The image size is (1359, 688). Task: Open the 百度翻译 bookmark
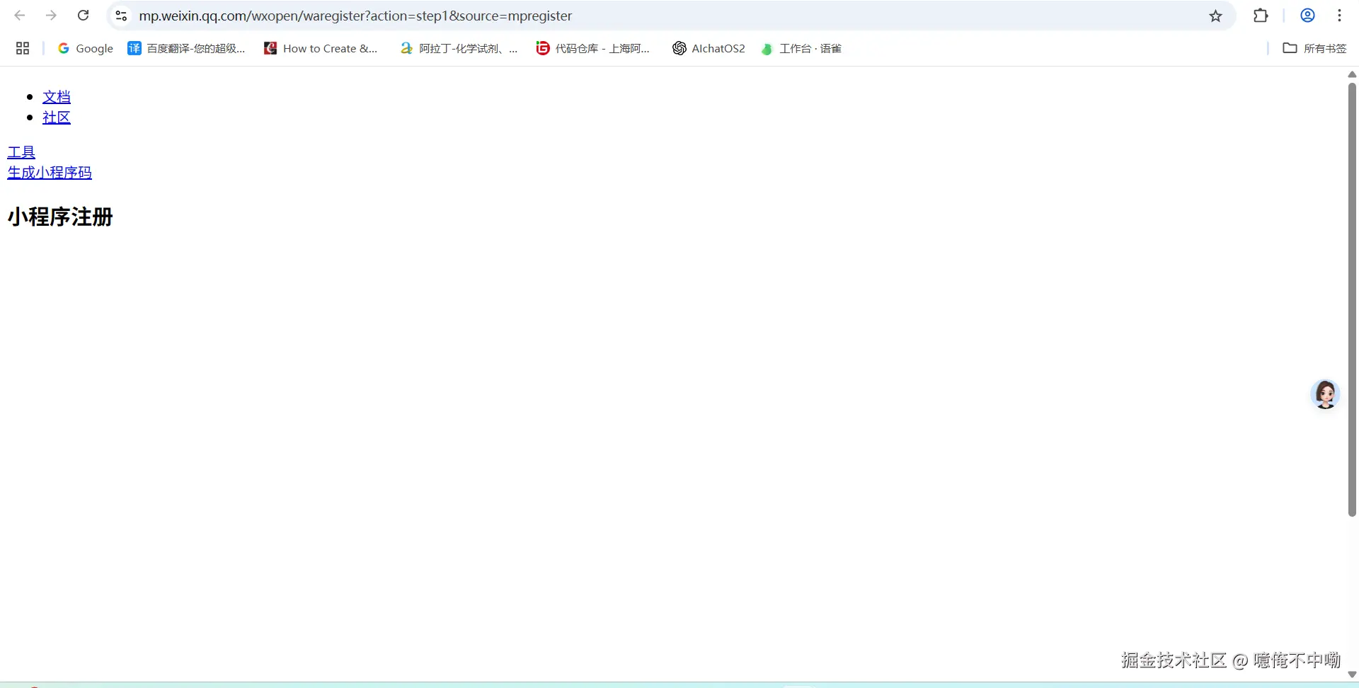(x=187, y=48)
